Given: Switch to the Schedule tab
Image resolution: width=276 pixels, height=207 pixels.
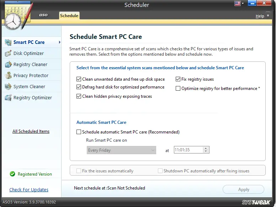Looking at the screenshot, I should tap(69, 16).
